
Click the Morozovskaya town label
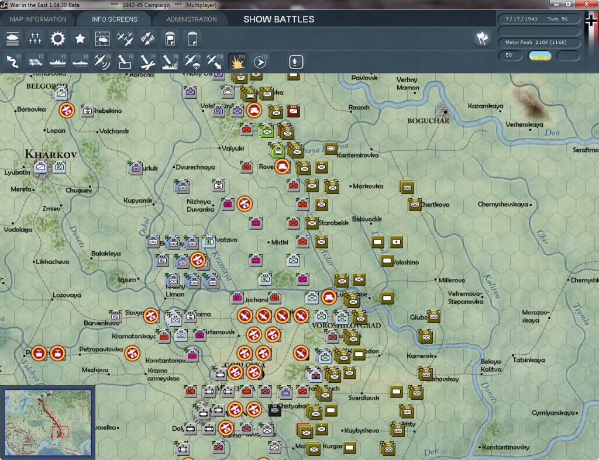tap(536, 316)
